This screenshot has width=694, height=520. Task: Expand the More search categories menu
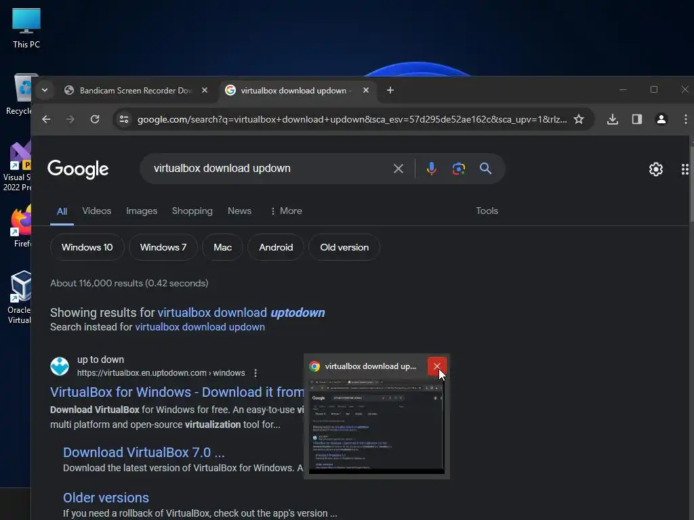point(286,211)
